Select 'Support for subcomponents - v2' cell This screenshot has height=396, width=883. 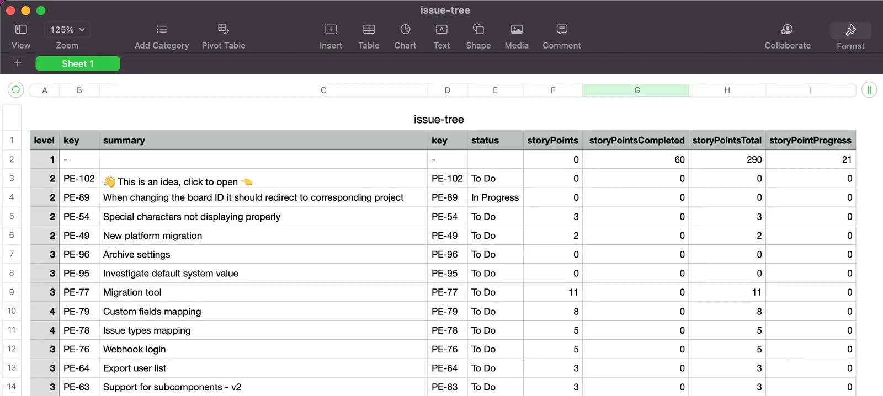[263, 387]
